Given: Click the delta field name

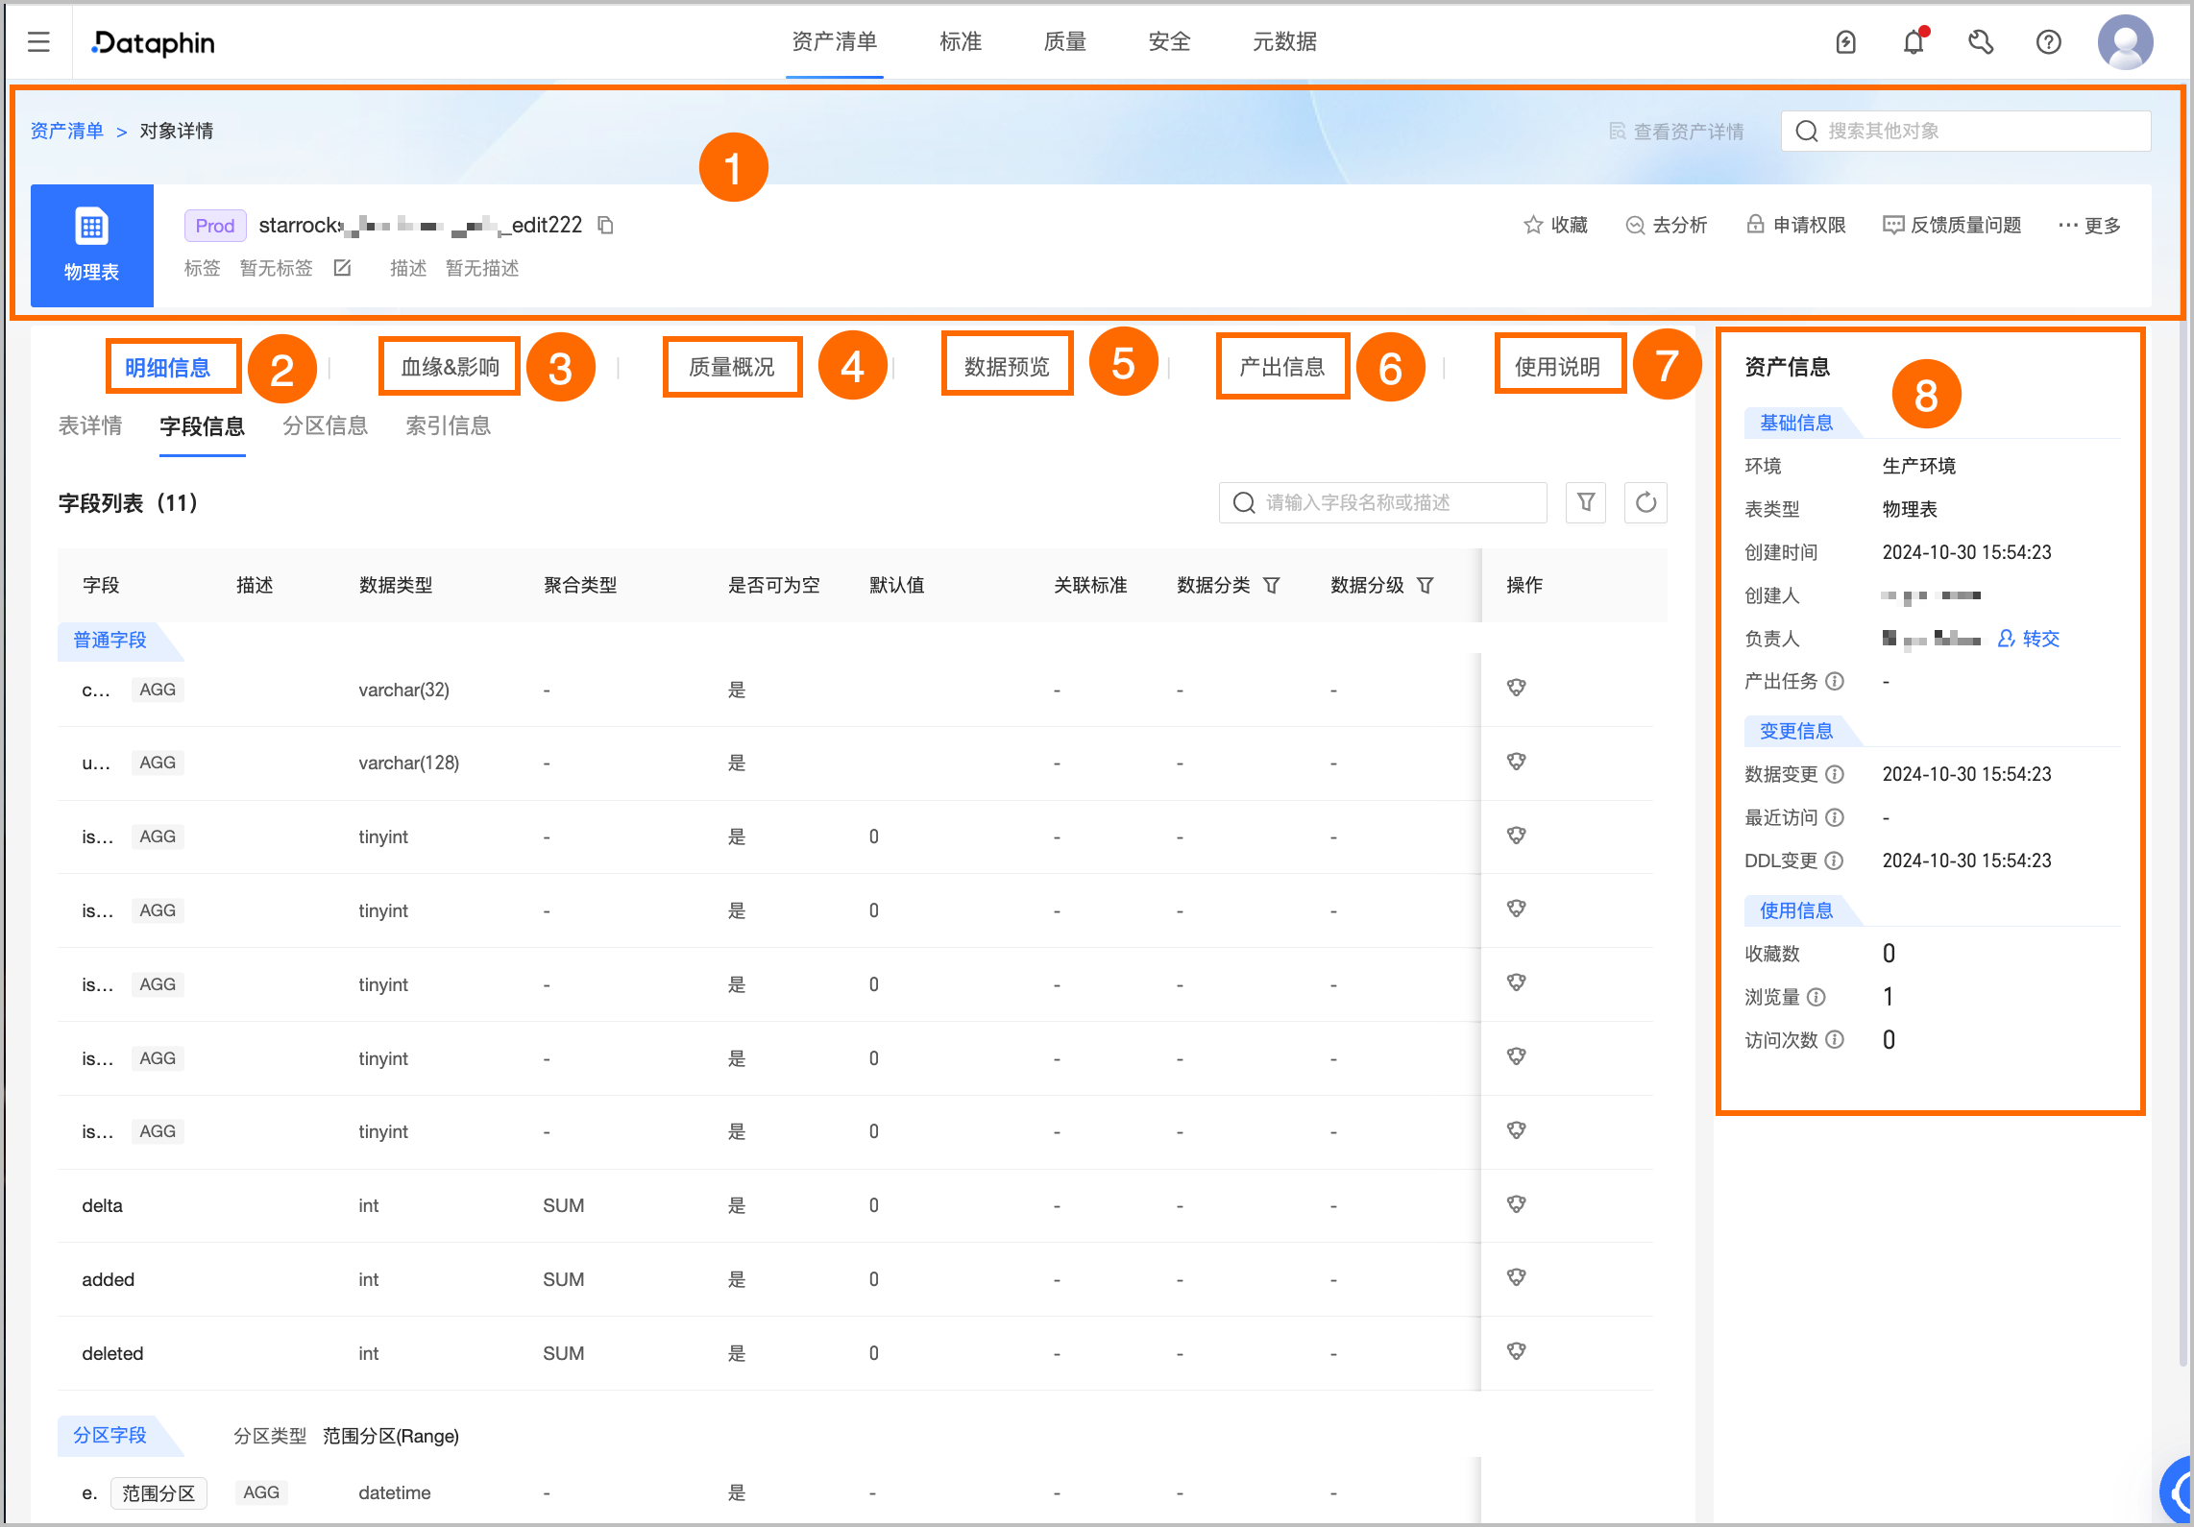Looking at the screenshot, I should (x=102, y=1205).
